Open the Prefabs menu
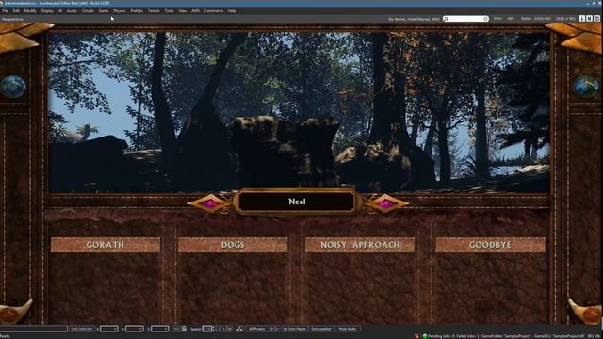The image size is (603, 339). (137, 11)
